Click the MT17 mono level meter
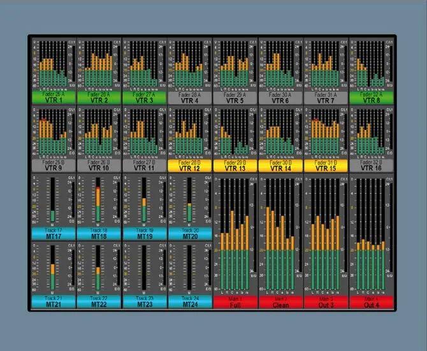 [53, 200]
